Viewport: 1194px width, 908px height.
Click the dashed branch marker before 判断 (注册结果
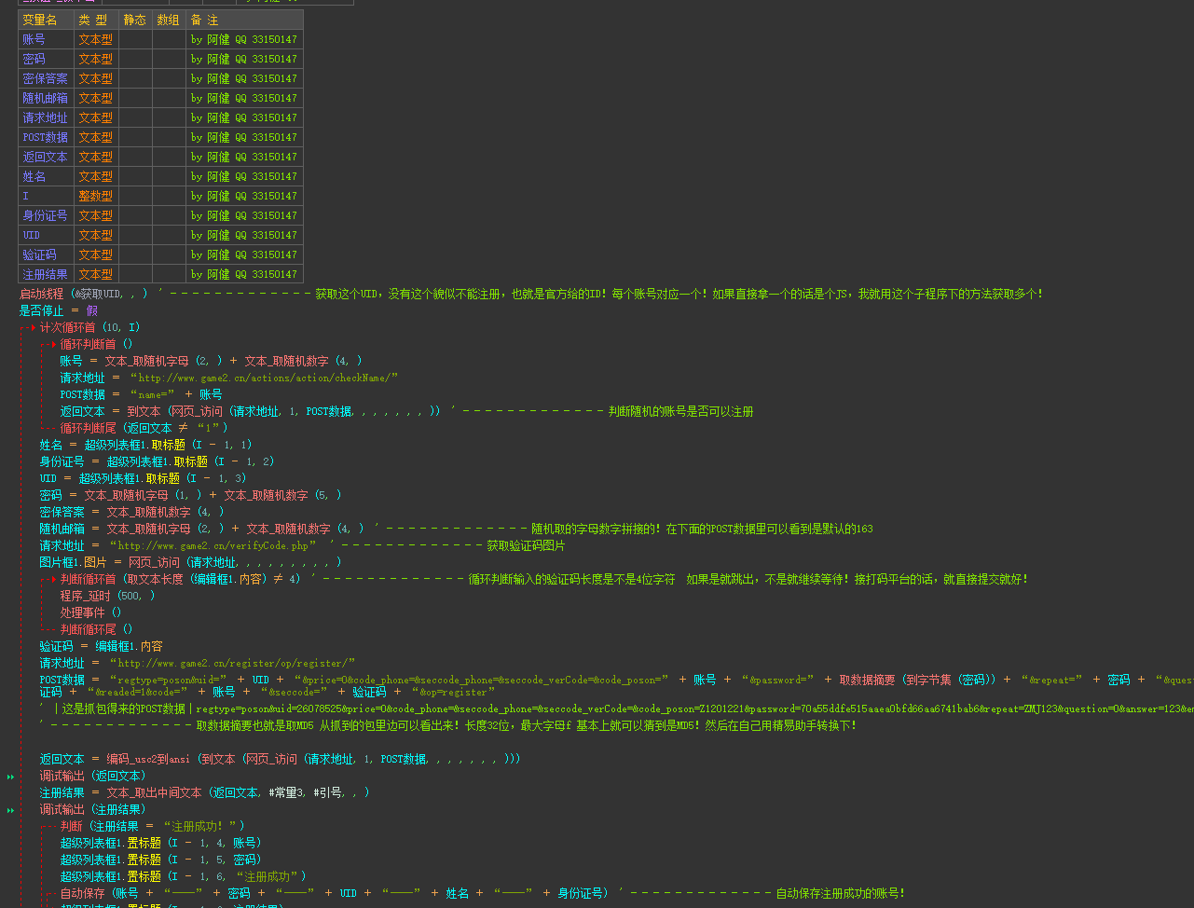(48, 827)
